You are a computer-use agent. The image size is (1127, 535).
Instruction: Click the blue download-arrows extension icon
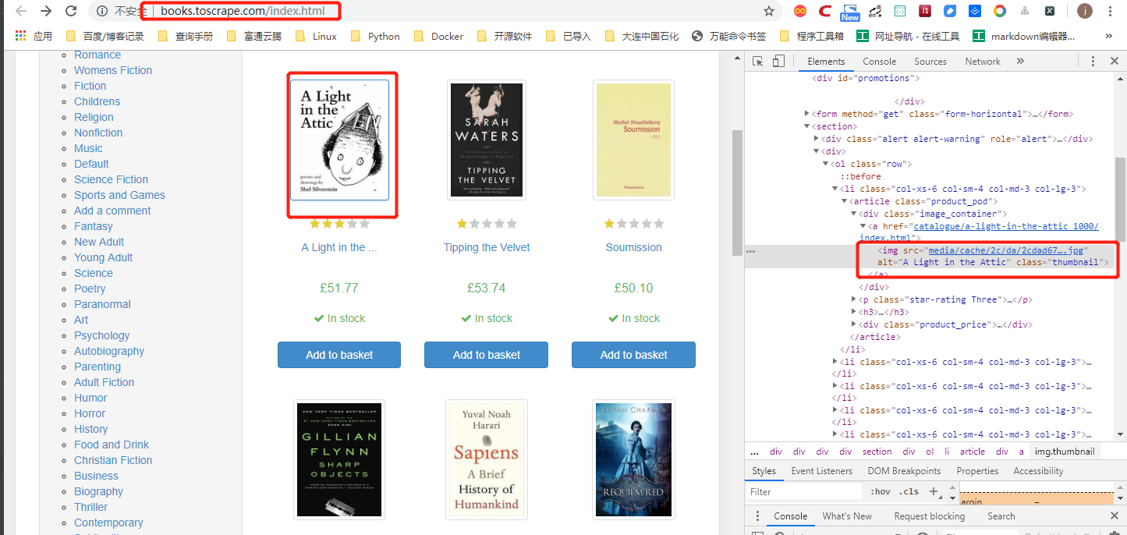pyautogui.click(x=975, y=11)
